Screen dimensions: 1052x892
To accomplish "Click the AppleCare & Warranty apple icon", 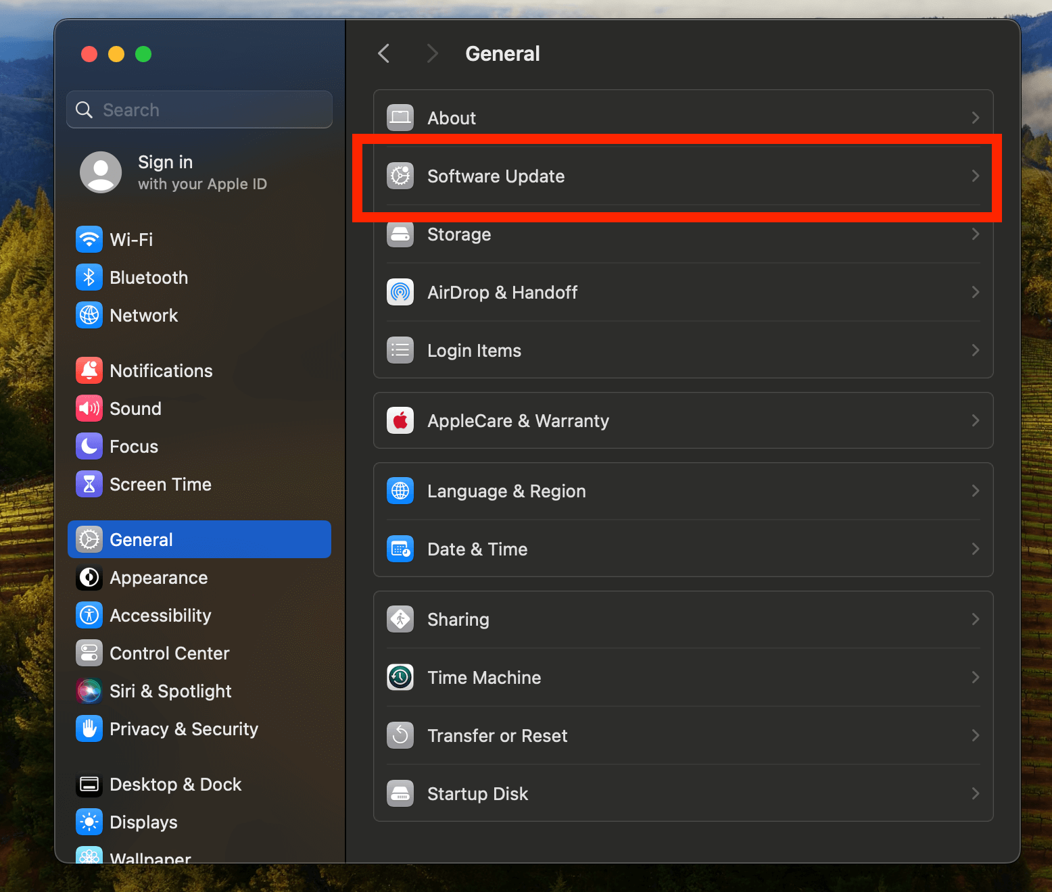I will click(400, 420).
